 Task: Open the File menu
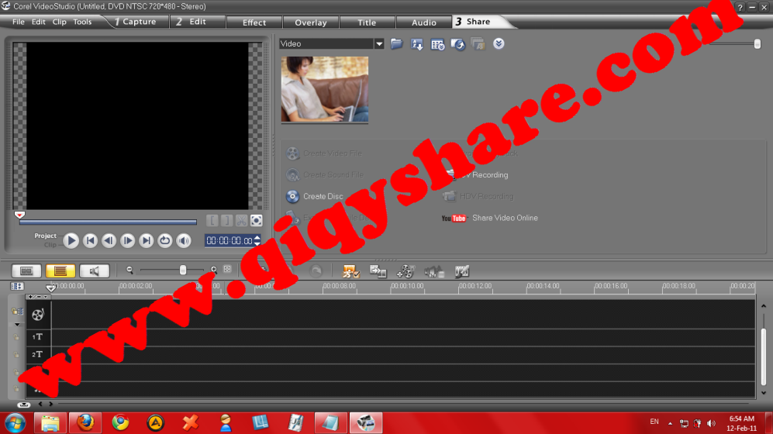point(19,22)
